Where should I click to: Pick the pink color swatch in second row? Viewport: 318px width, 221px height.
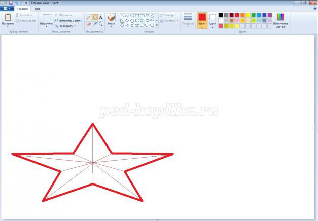(237, 20)
